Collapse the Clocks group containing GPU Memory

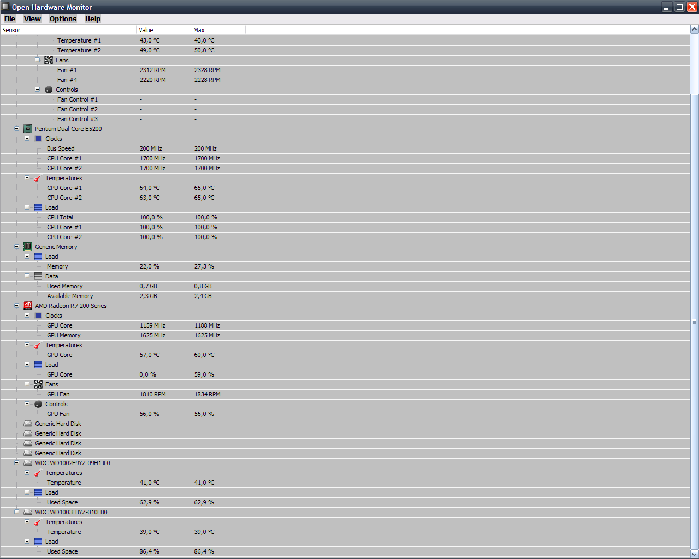click(27, 316)
